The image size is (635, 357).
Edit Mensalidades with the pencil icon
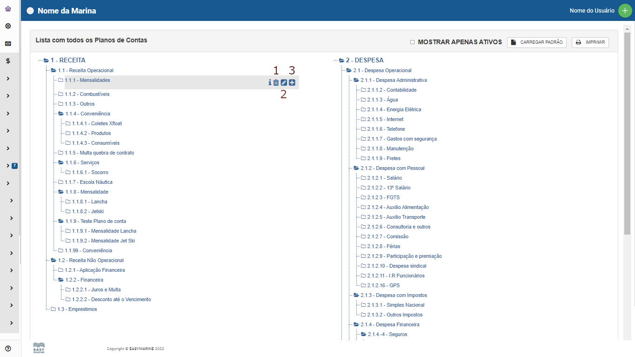click(284, 82)
